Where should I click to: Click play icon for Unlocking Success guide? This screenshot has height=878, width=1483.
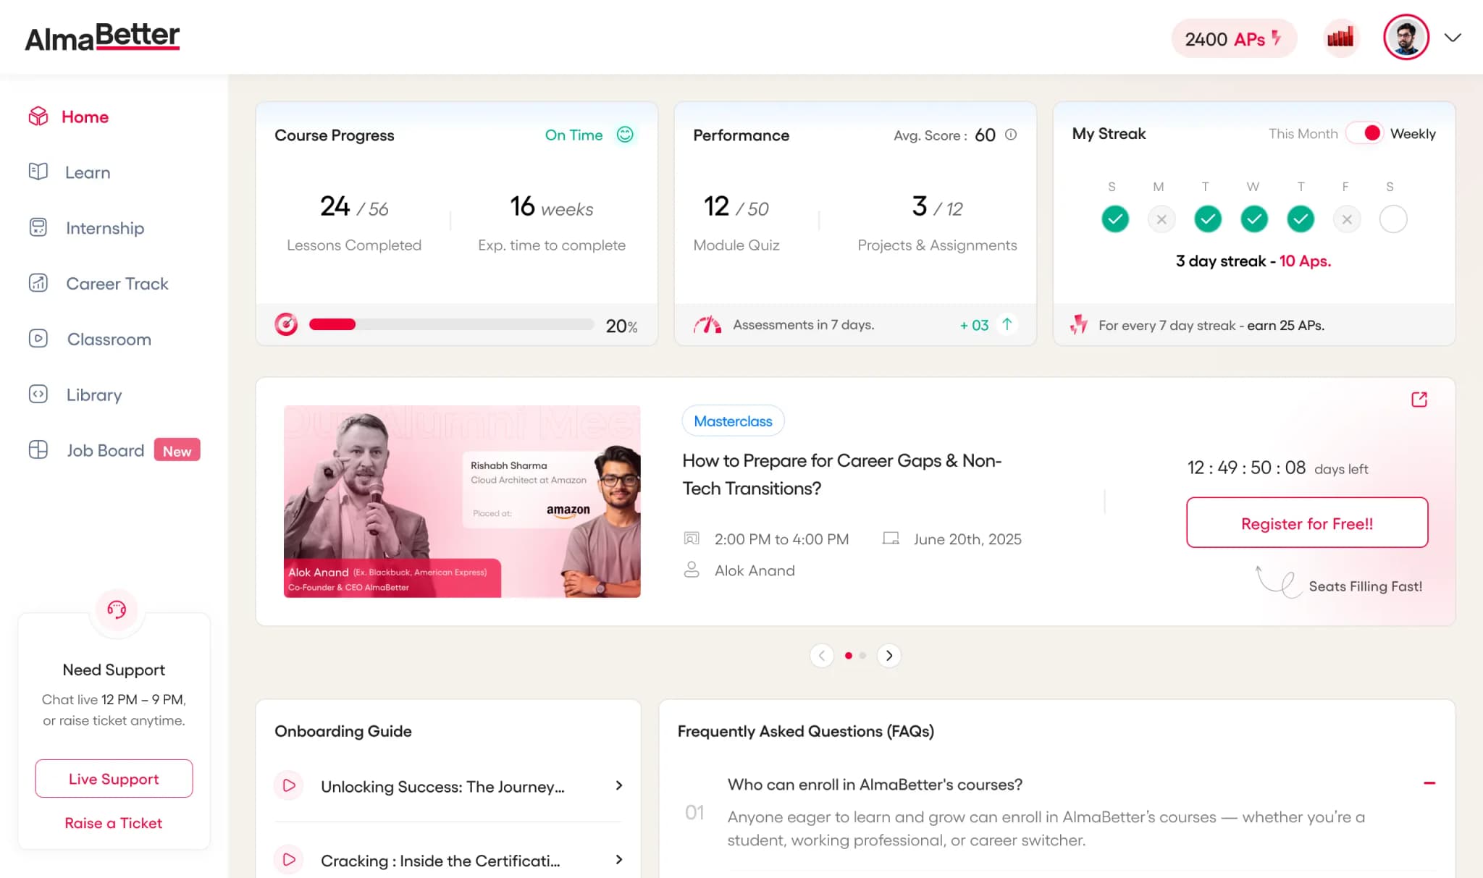(x=289, y=785)
